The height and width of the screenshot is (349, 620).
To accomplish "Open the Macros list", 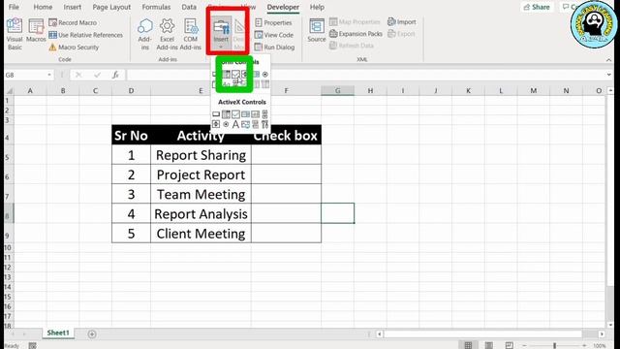I will click(x=36, y=31).
